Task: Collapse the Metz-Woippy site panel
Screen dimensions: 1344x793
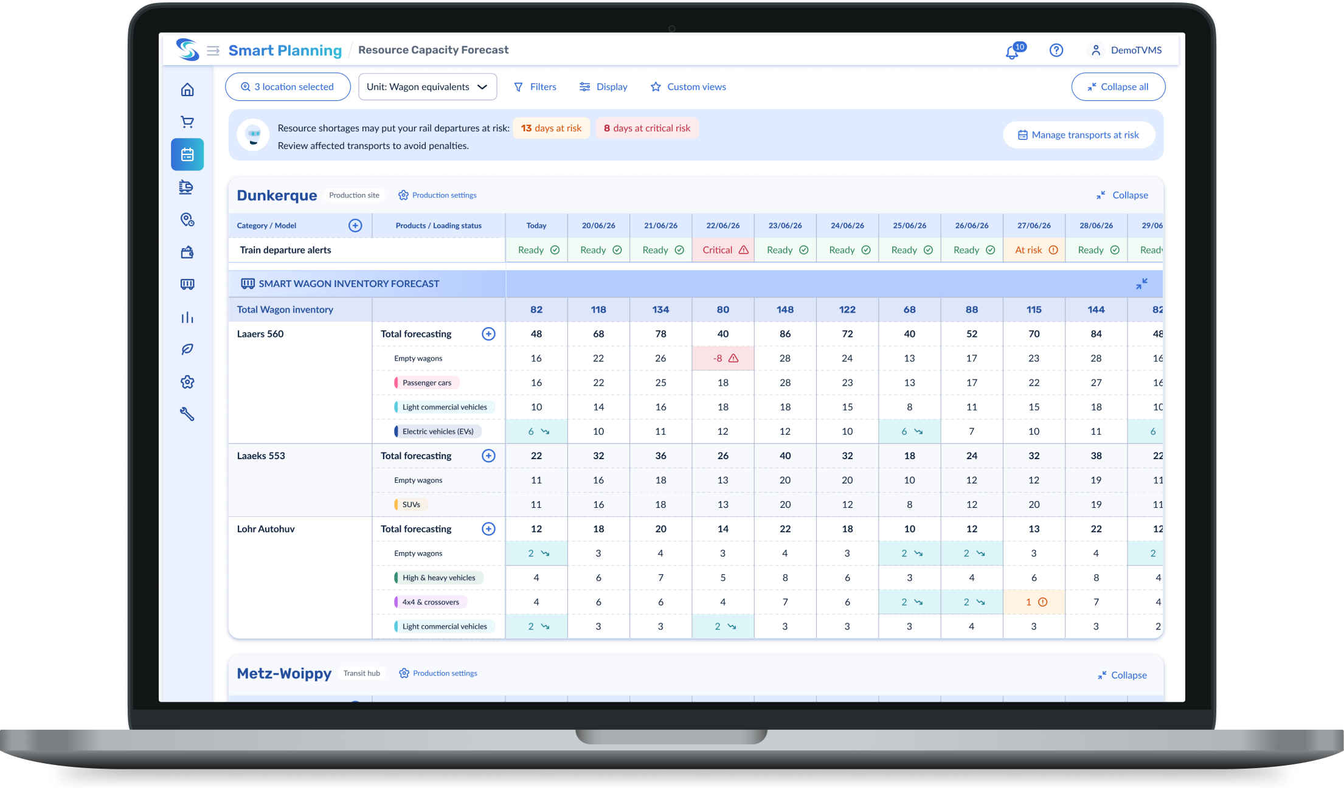Action: tap(1122, 675)
